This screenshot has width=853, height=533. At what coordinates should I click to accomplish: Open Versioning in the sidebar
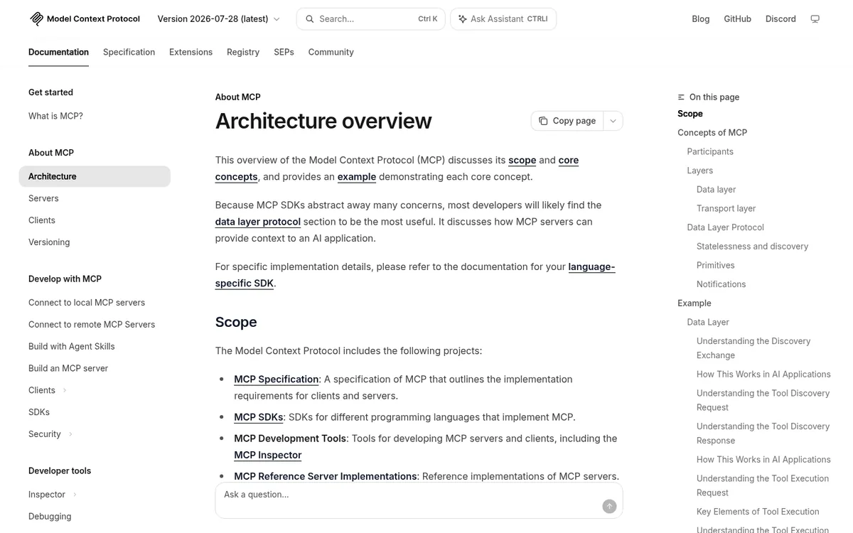(49, 242)
